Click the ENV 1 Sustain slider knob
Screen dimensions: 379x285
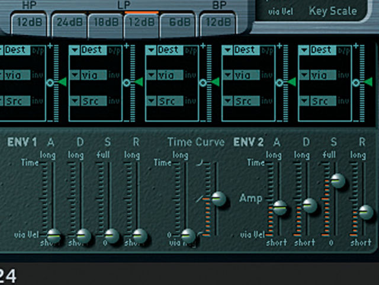point(112,236)
